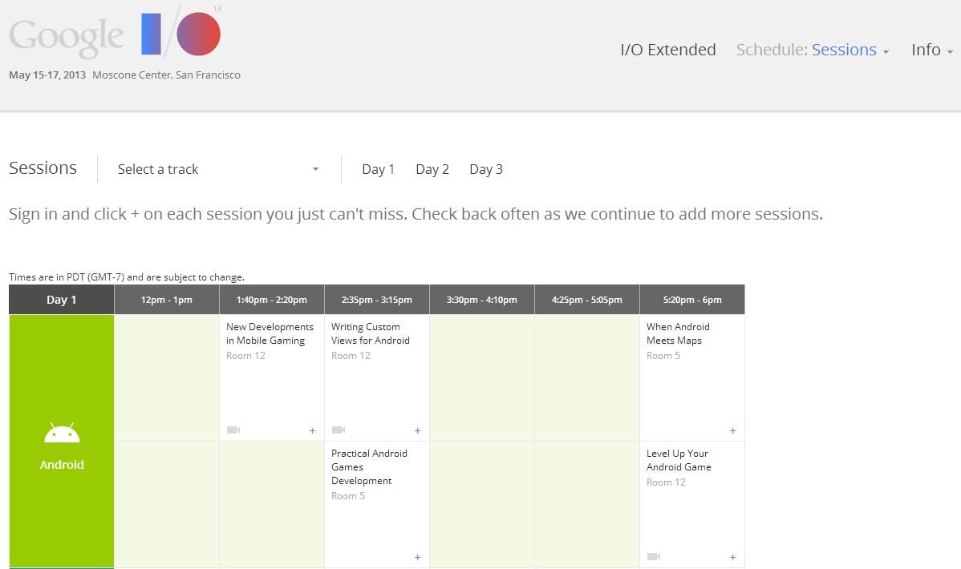961x569 pixels.
Task: Click the '3:30pm - 4:10pm' time header
Action: (482, 300)
